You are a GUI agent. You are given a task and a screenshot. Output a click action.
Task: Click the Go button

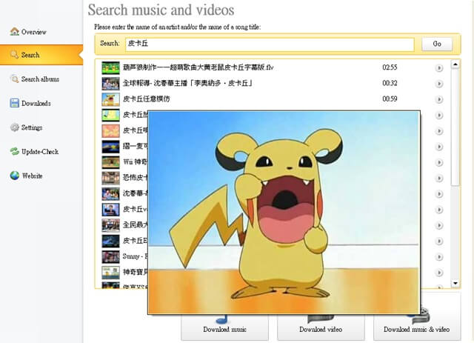437,44
